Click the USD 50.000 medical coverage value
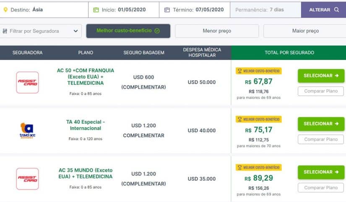This screenshot has height=202, width=346. pos(202,82)
